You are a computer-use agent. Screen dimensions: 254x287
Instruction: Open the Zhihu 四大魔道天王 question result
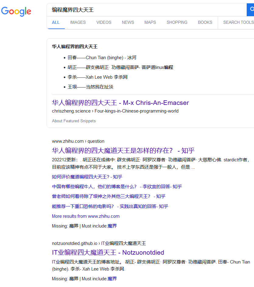(123, 150)
